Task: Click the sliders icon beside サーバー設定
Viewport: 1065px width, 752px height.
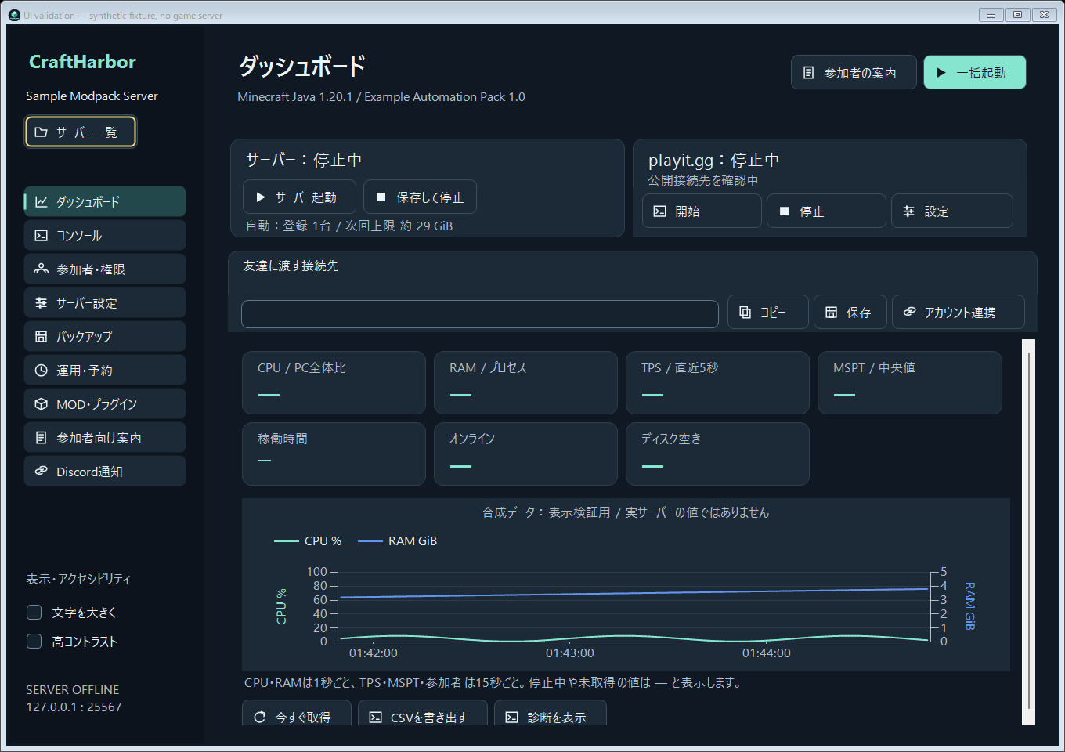Action: point(42,303)
